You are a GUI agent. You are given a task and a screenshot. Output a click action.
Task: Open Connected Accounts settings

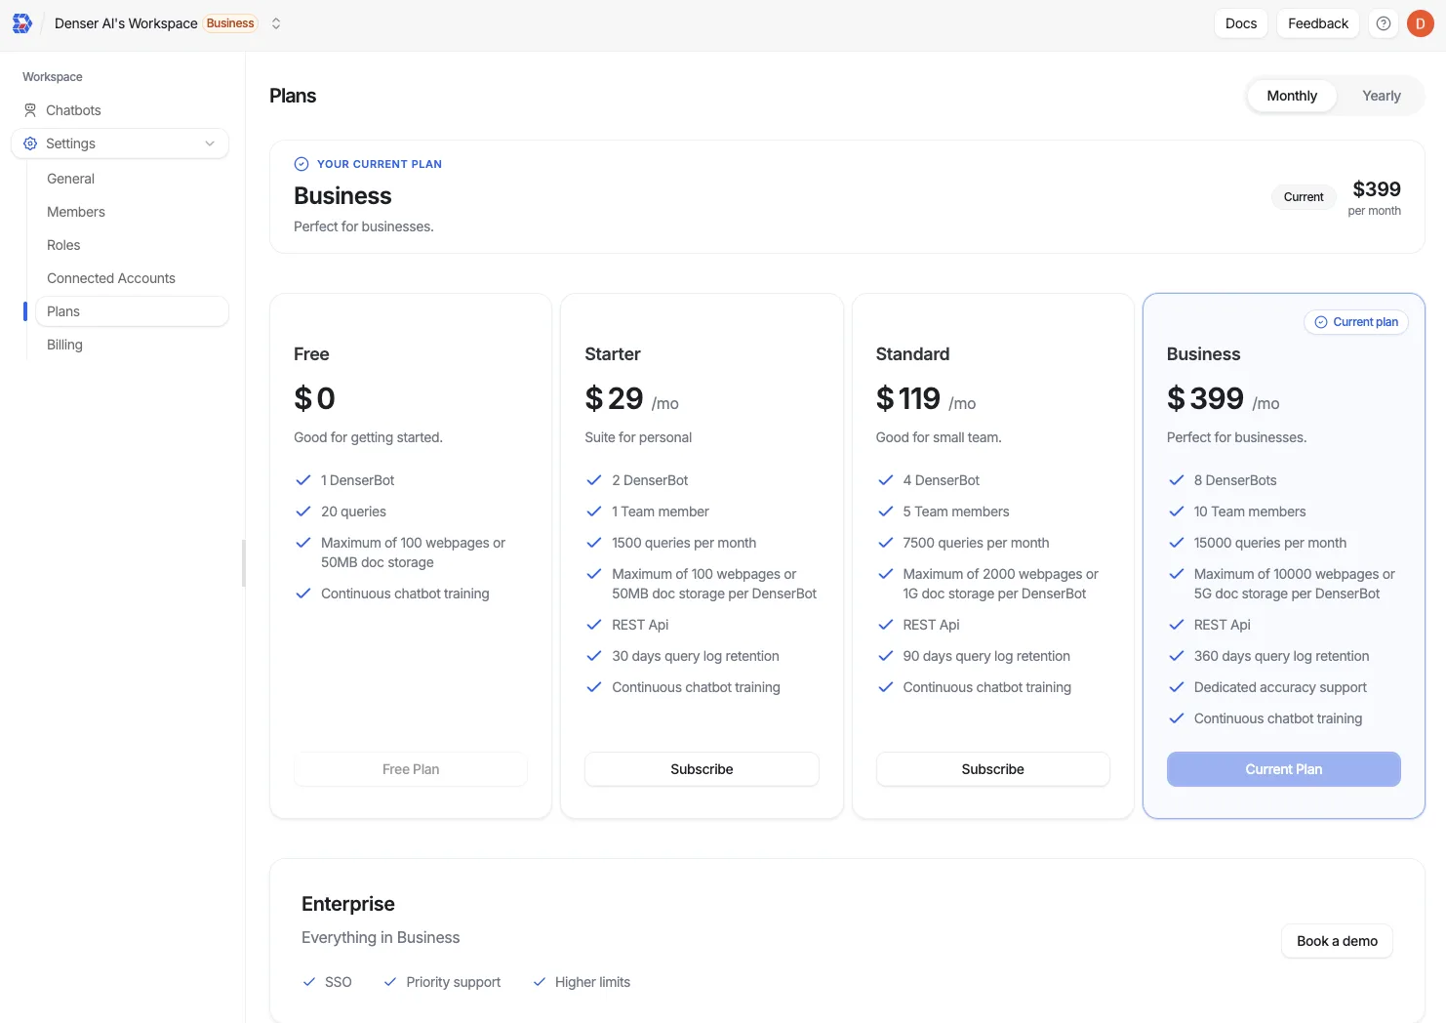[111, 278]
